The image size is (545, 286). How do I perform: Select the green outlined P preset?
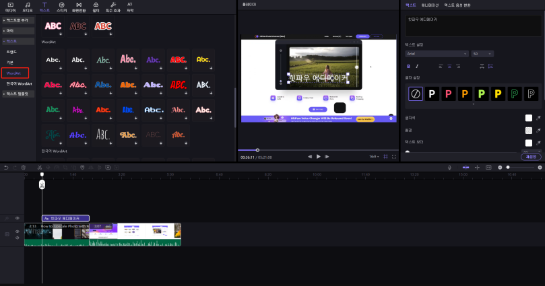point(515,94)
